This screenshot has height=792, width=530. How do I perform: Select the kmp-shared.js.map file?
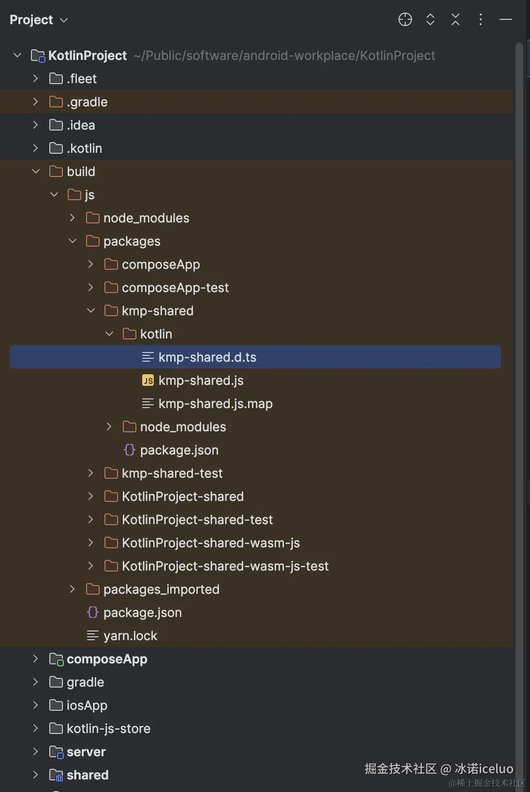click(215, 404)
